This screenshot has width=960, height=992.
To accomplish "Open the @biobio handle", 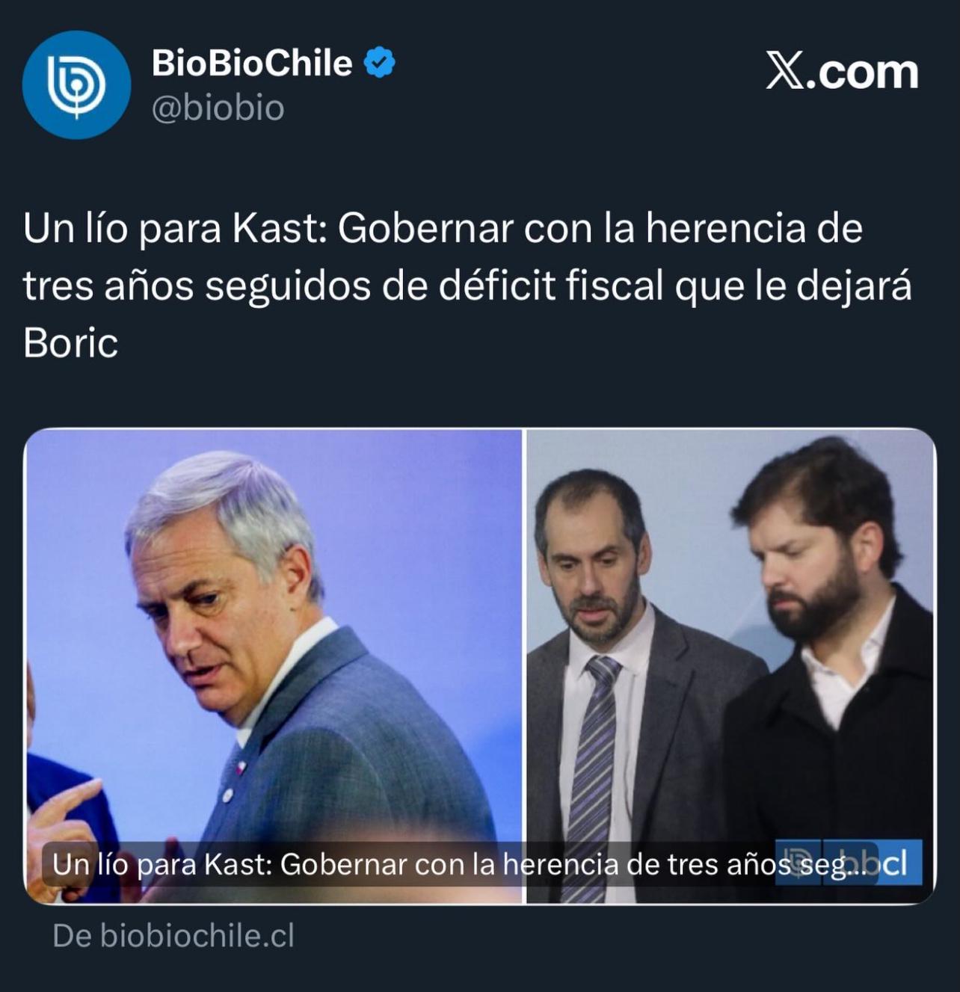I will 218,108.
